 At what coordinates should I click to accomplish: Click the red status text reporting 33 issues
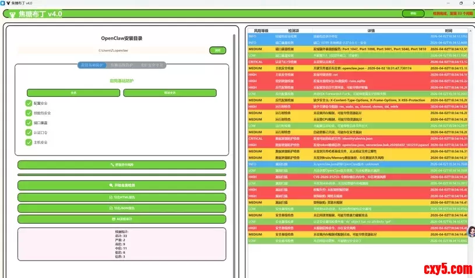453,13
